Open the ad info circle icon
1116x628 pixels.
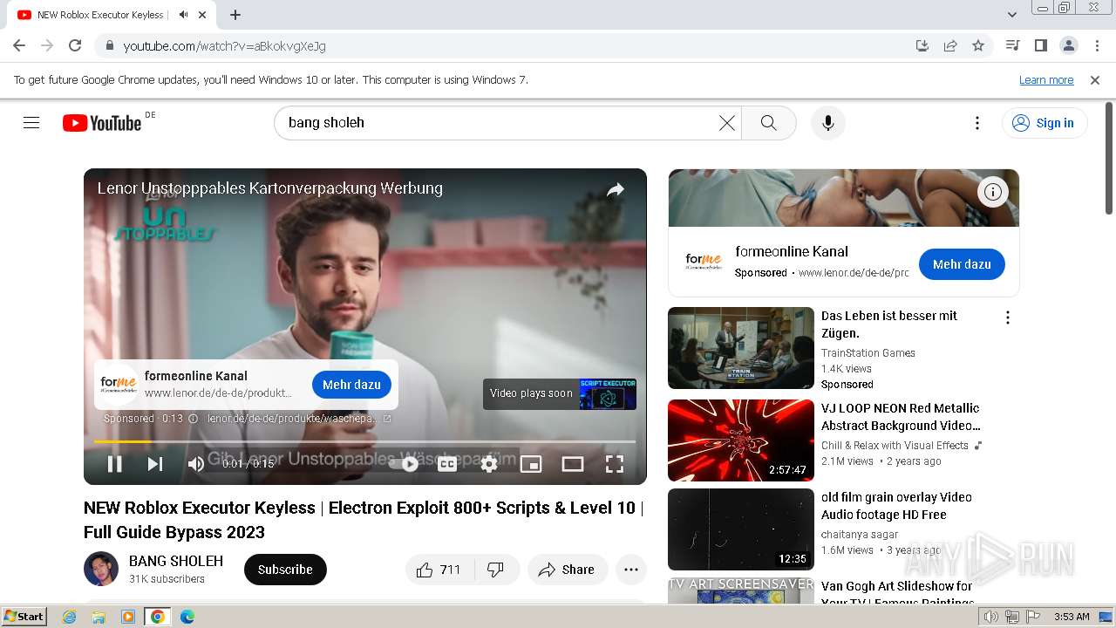(x=992, y=192)
